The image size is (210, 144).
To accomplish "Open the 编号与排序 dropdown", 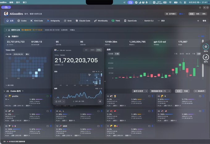I will click(x=140, y=91).
